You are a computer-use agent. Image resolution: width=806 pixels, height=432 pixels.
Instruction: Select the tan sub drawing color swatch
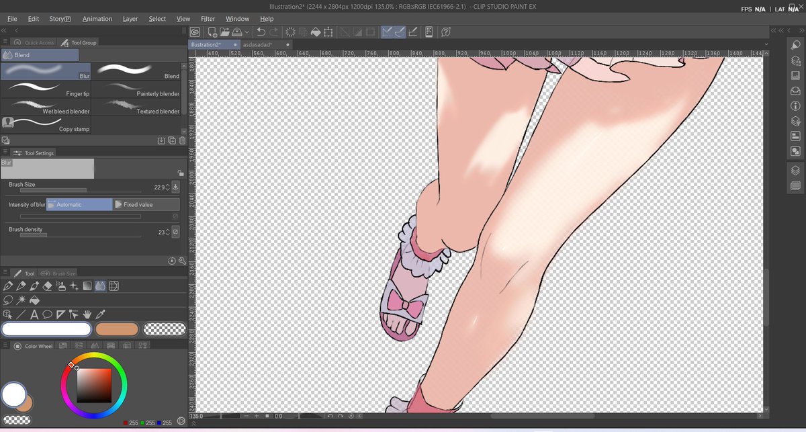coord(117,329)
